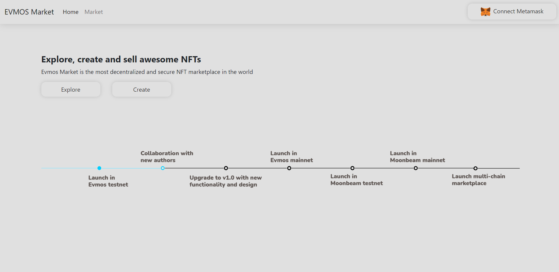Image resolution: width=559 pixels, height=272 pixels.
Task: Click the "Launch in Moonbeam testnet" text
Action: [356, 180]
